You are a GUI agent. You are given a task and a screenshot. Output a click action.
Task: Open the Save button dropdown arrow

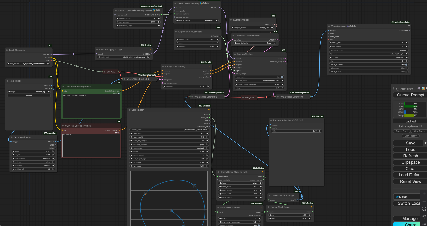pos(425,143)
